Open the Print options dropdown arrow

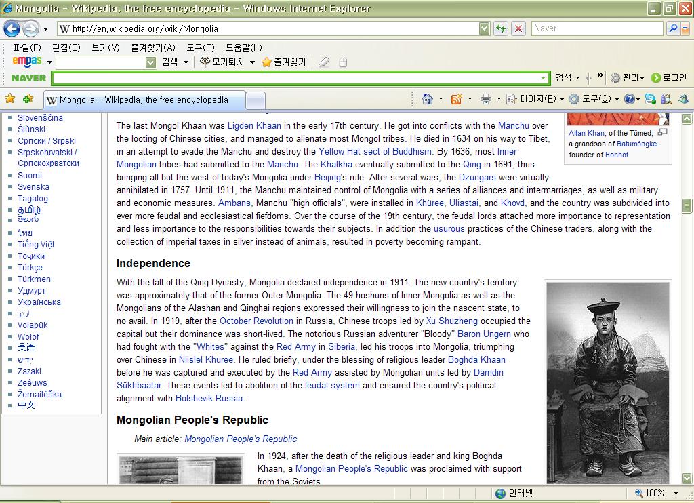click(x=499, y=99)
